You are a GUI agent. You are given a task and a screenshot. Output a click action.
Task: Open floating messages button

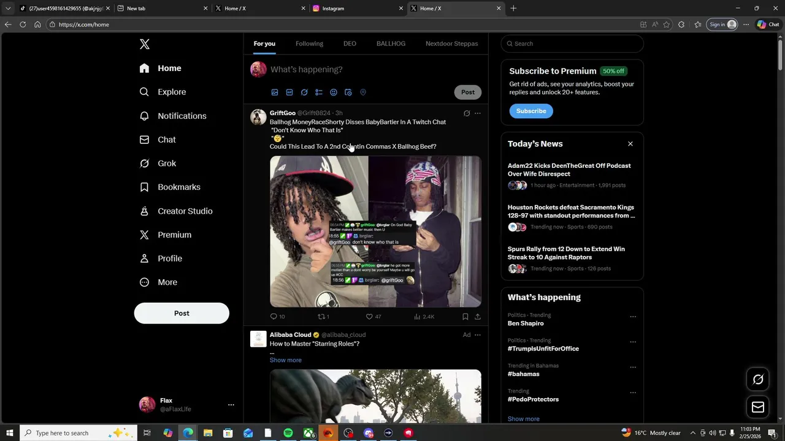pos(758,407)
